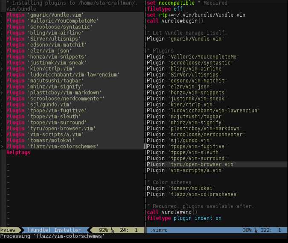Viewport: 288px width, 243px height.
Task: Click the '<view' mode indicator in status line
Action: pos(8,230)
